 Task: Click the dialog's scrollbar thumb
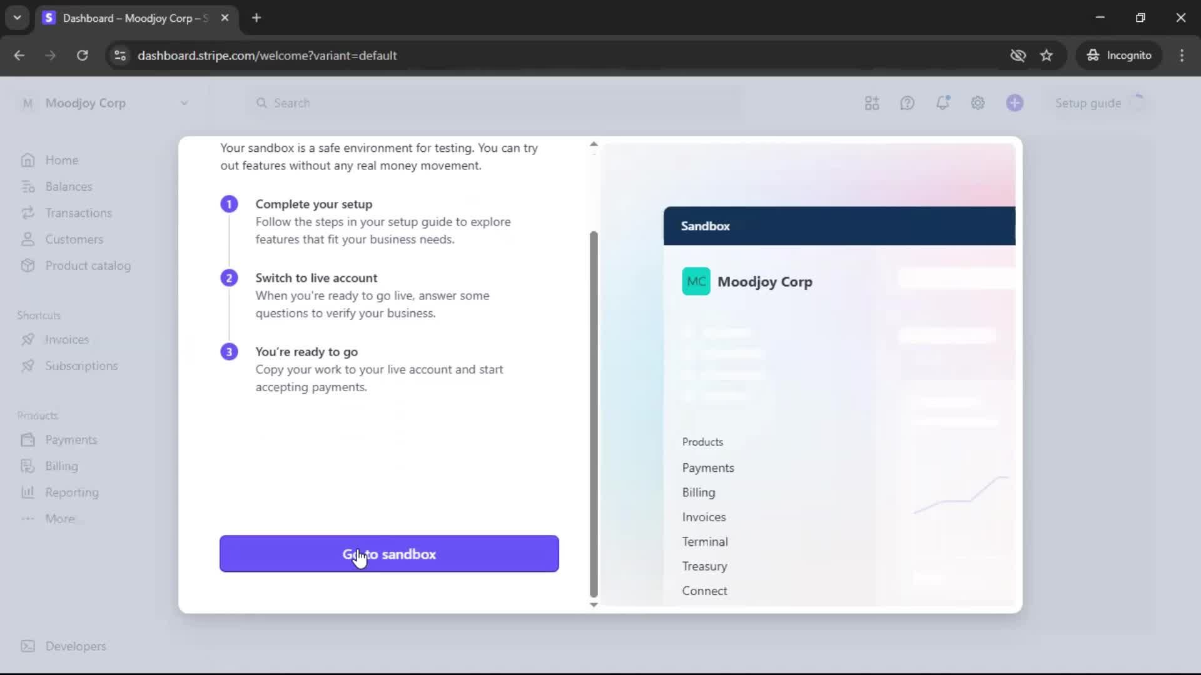click(x=594, y=412)
